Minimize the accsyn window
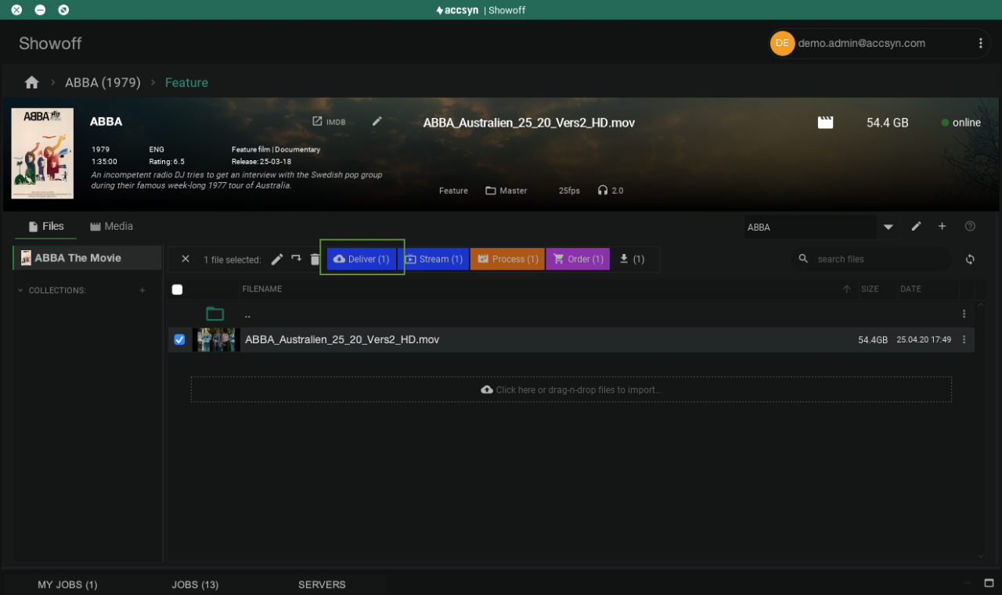Image resolution: width=1002 pixels, height=595 pixels. tap(40, 10)
